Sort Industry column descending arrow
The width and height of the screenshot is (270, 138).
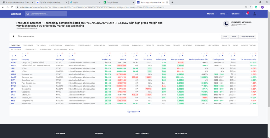point(73,56)
